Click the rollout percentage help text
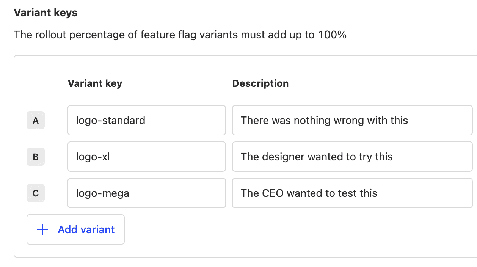This screenshot has height=267, width=477. pyautogui.click(x=180, y=35)
